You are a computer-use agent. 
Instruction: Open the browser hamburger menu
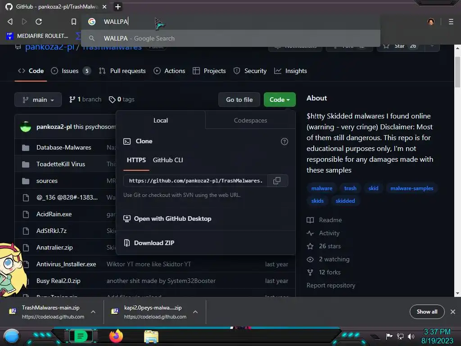(451, 22)
